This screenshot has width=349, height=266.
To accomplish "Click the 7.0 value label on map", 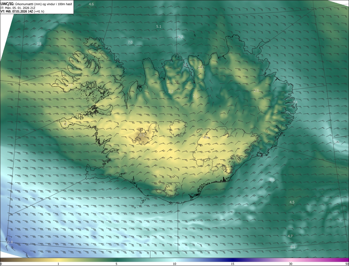I will (130, 42).
